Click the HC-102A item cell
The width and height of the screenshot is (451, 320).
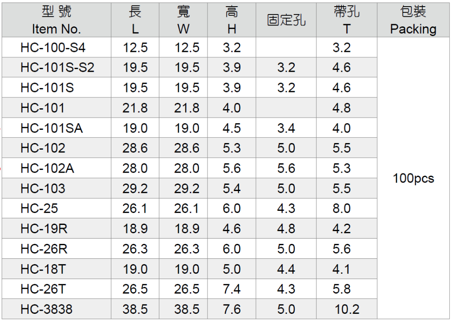click(47, 169)
